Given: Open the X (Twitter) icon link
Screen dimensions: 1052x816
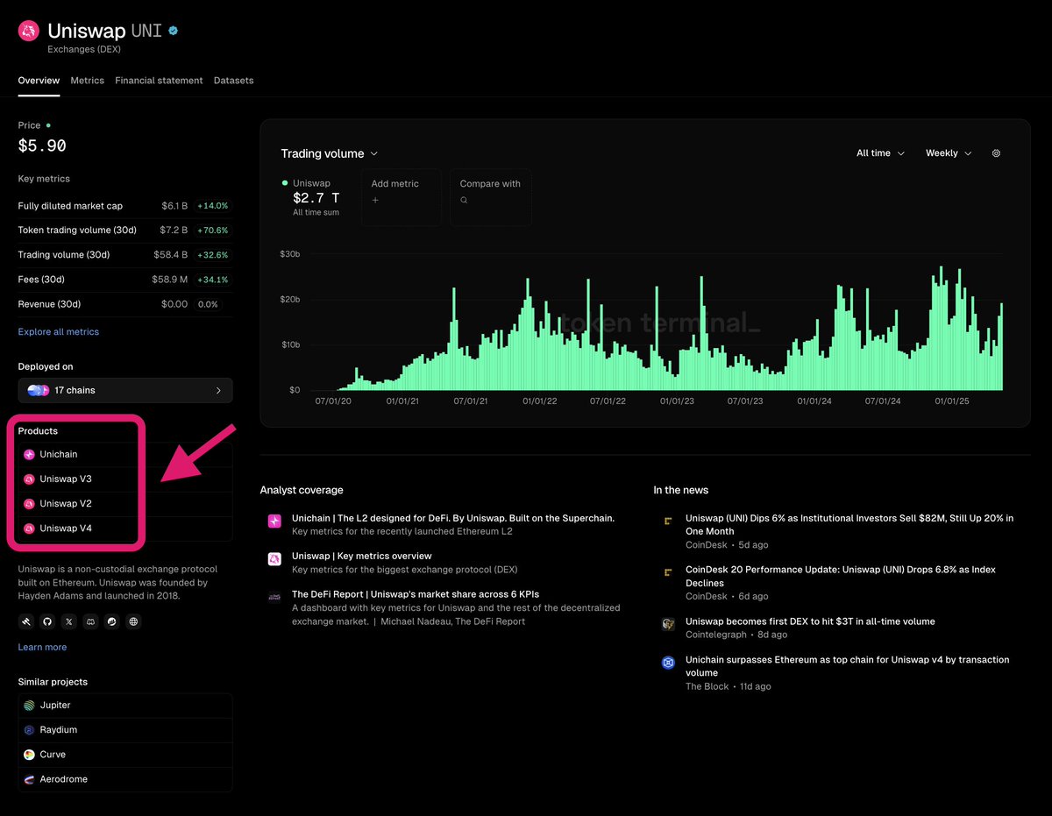Looking at the screenshot, I should point(69,621).
